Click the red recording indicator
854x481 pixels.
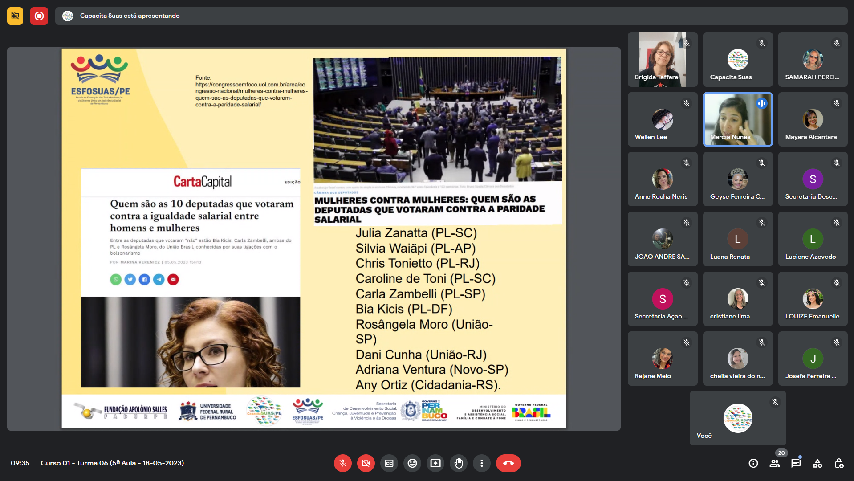point(39,16)
